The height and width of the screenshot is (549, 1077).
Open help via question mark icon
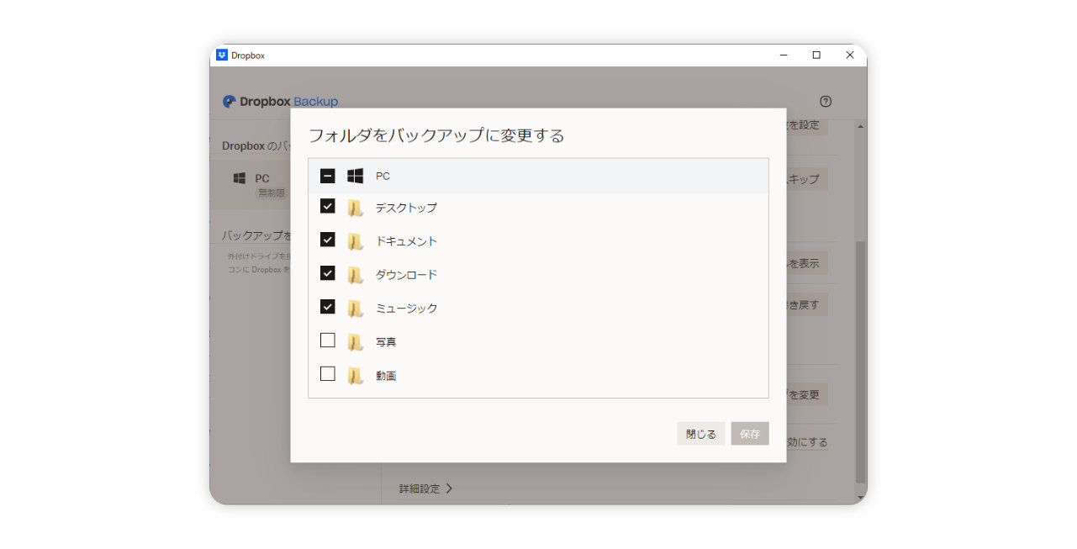(825, 102)
